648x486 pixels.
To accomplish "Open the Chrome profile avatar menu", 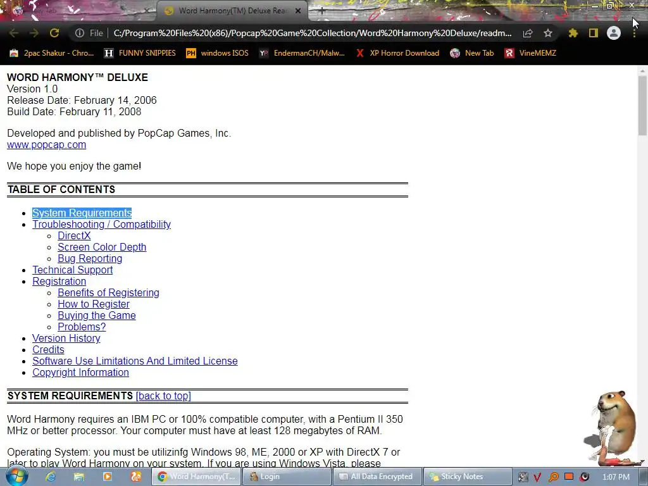I will pyautogui.click(x=614, y=33).
